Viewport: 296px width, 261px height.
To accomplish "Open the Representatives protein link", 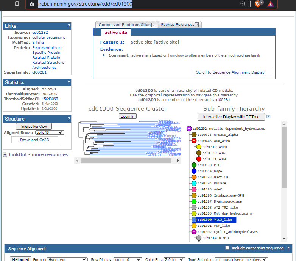I will [x=47, y=47].
